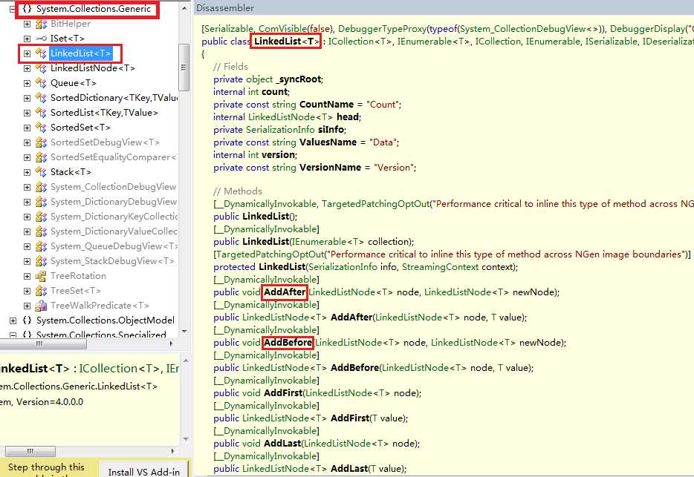694x477 pixels.
Task: Click the LinkedListNode<T> class icon
Action: (x=41, y=68)
